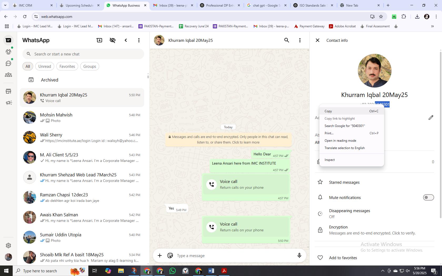The image size is (442, 276).
Task: Open a new browser tab with plus
Action: [388, 5]
